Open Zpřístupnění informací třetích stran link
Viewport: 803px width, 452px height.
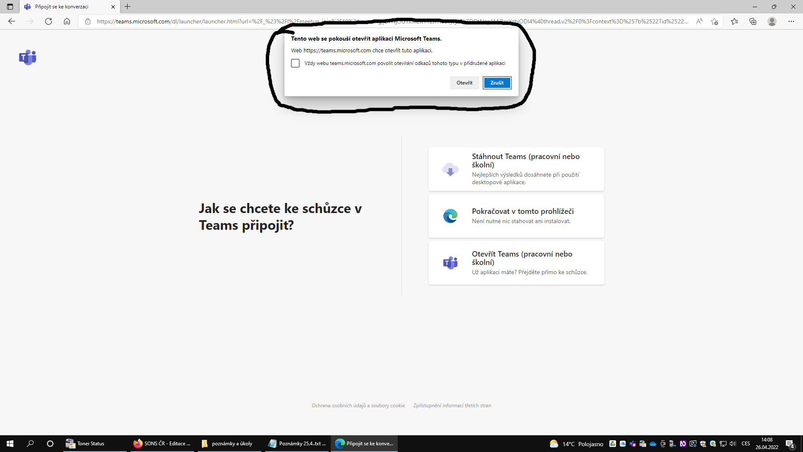point(452,406)
